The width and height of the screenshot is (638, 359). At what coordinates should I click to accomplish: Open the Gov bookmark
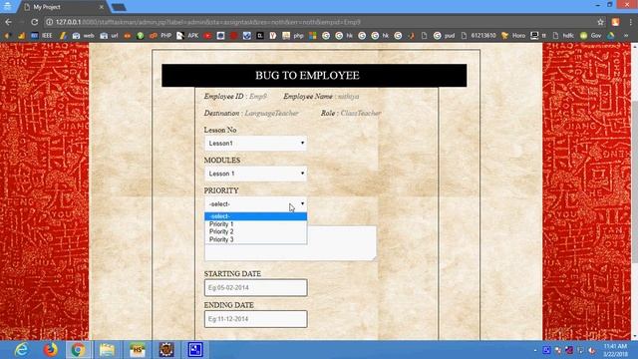pos(591,36)
